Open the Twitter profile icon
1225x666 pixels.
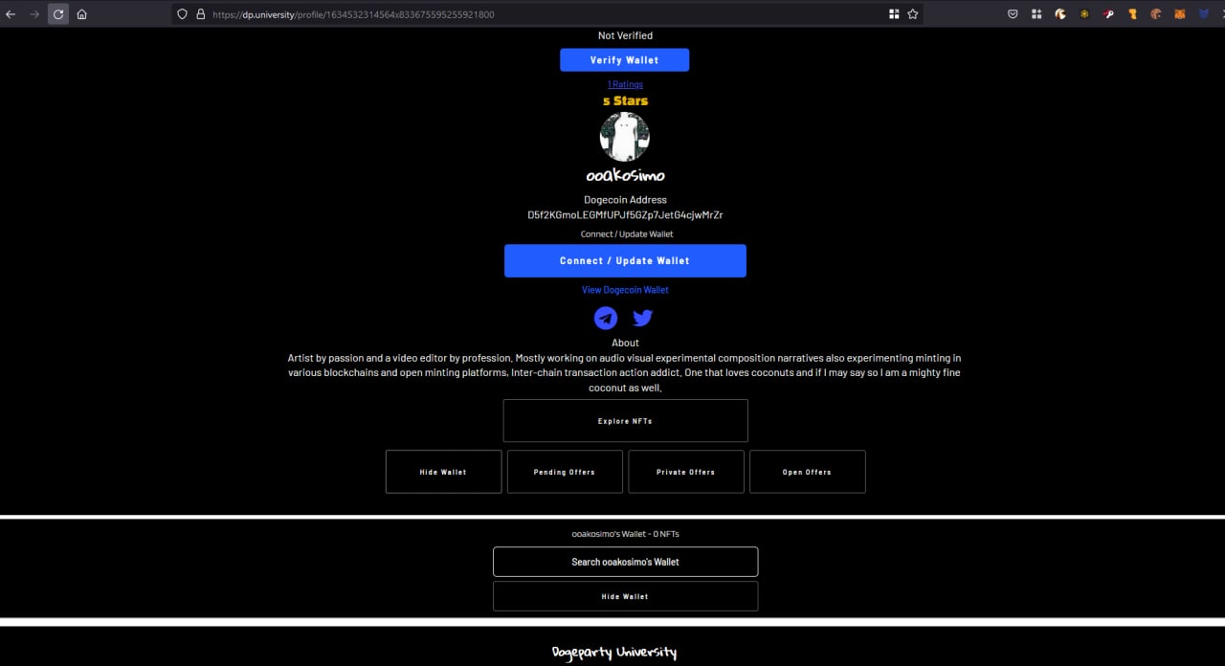(x=642, y=318)
